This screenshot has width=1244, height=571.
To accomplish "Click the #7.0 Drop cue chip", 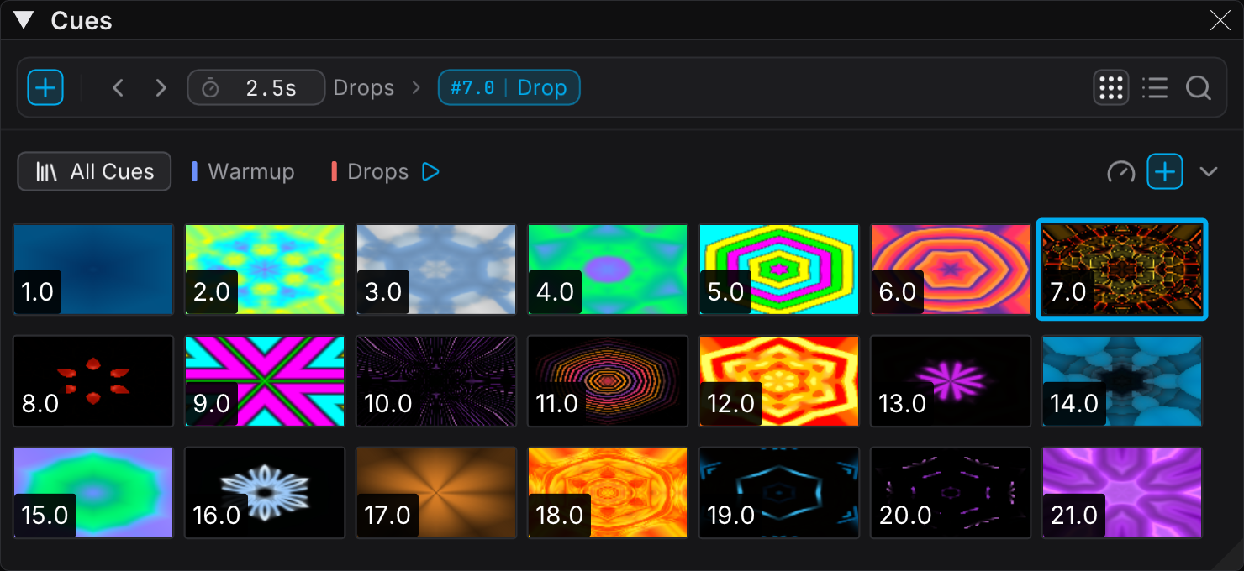I will point(509,87).
